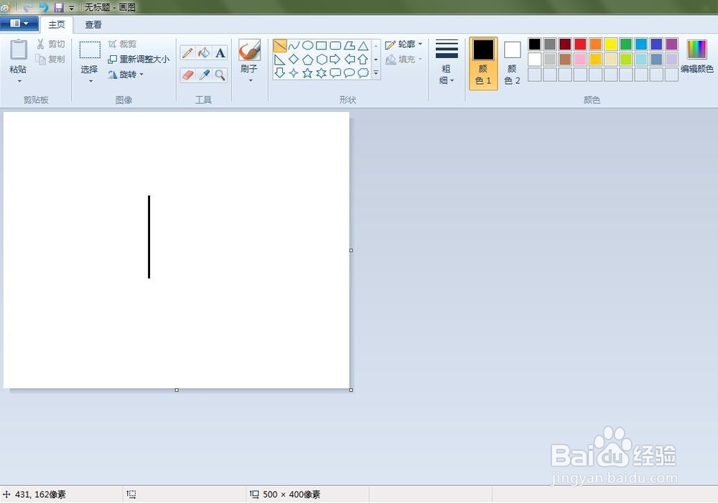The width and height of the screenshot is (718, 503).
Task: Click the canvas bottom edge resize handle
Action: 177,390
